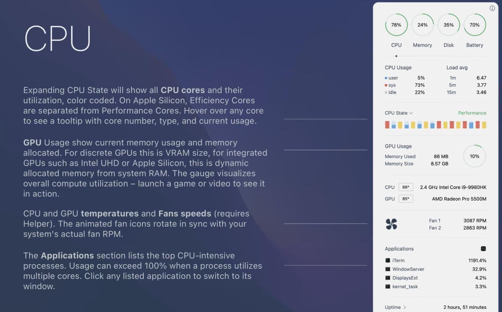Click the first red CPU core bar
The width and height of the screenshot is (502, 312).
point(387,125)
